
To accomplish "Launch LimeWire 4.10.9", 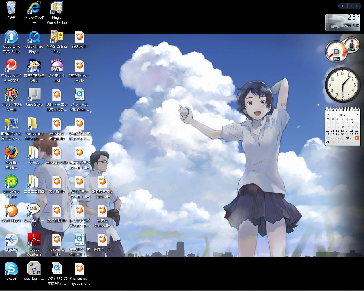I will pos(11,187).
